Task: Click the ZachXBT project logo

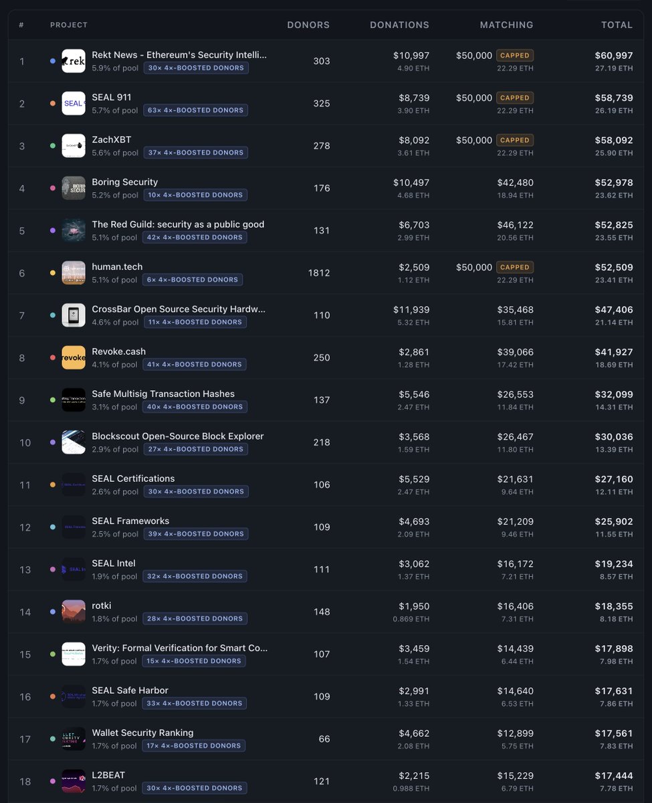Action: [74, 146]
